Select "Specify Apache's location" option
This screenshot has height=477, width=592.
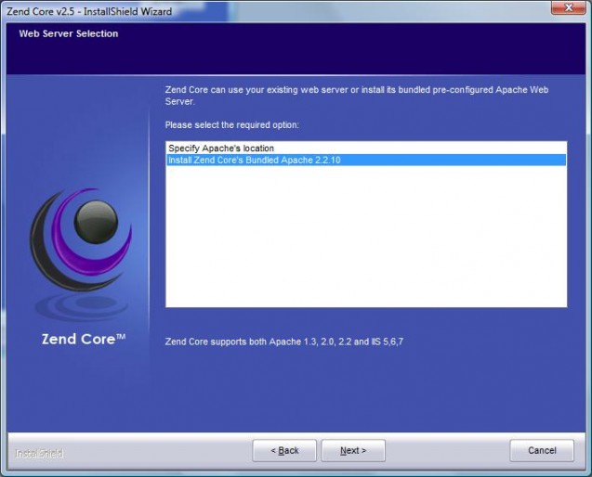[x=366, y=148]
